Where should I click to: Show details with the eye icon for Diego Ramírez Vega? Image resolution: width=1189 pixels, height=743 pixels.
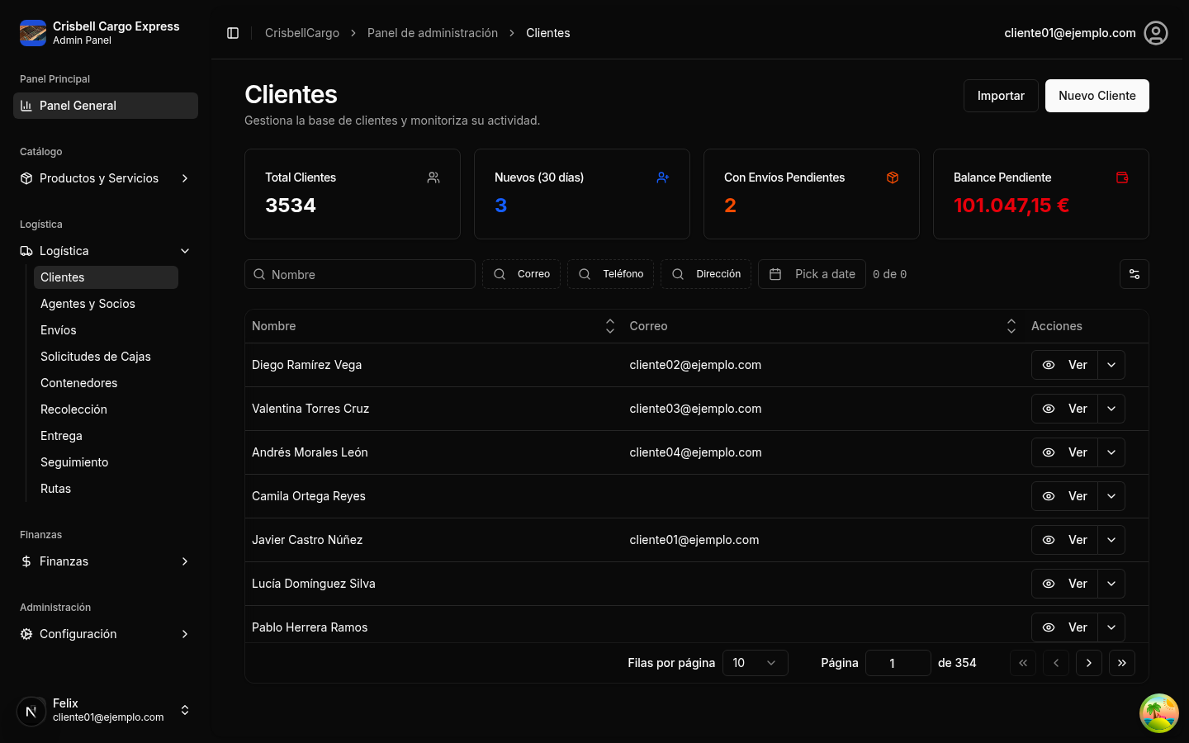[x=1049, y=364]
